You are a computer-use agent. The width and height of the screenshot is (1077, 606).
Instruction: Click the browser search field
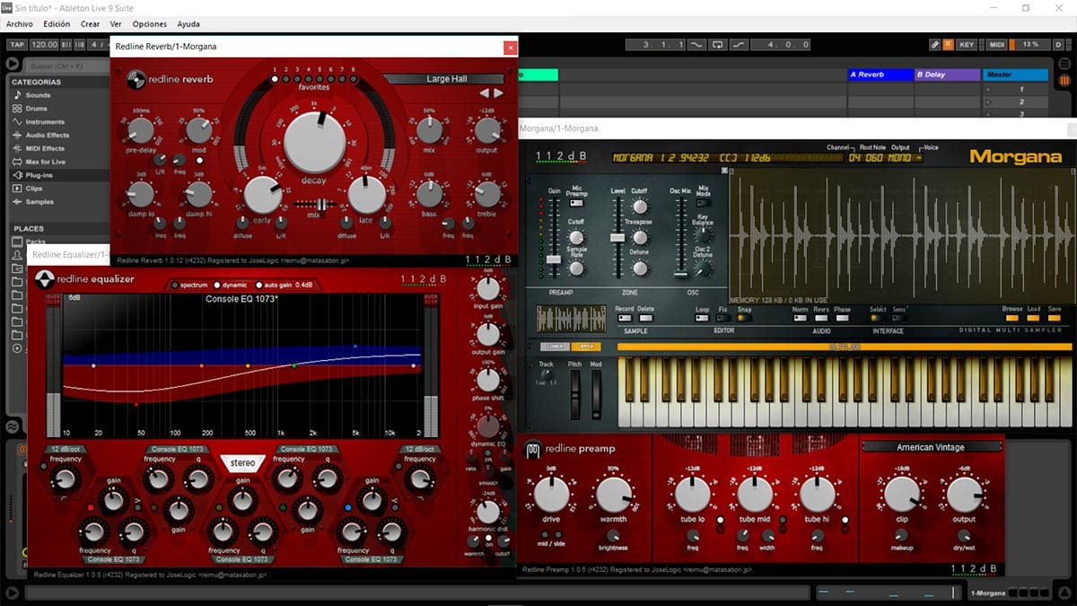coord(66,65)
